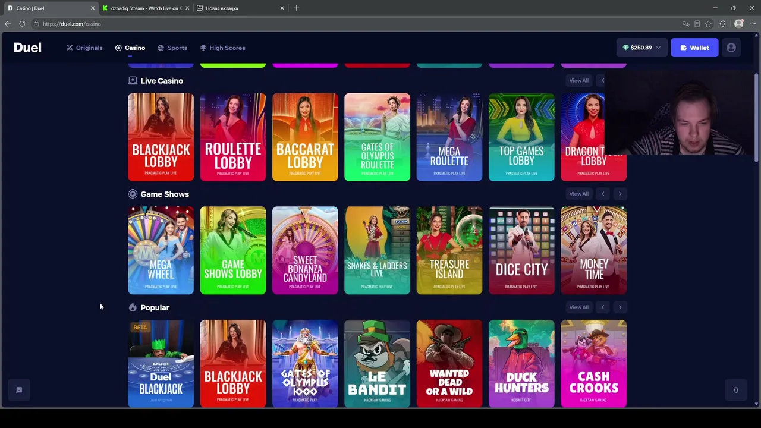Screen dimensions: 761x428
Task: Open the High Scores navigation item
Action: [x=223, y=48]
